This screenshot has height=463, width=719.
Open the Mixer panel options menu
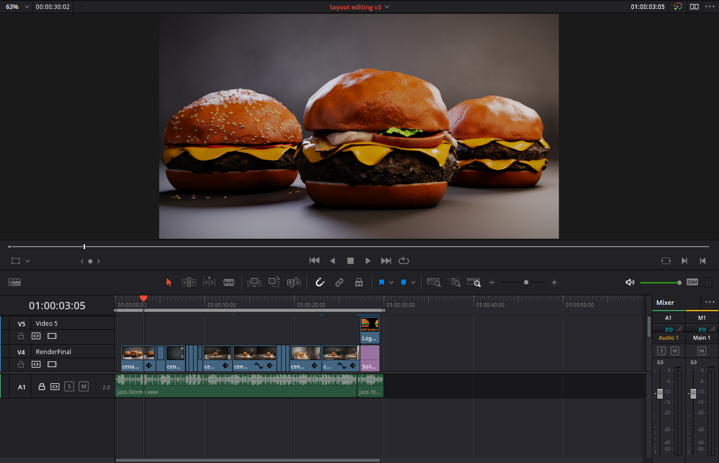pyautogui.click(x=710, y=302)
